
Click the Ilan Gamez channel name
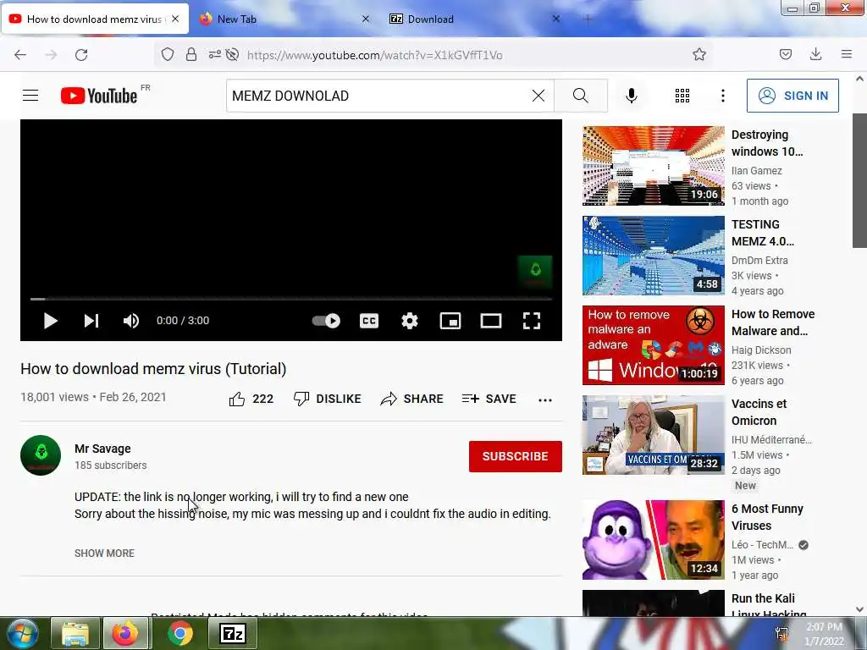tap(756, 171)
